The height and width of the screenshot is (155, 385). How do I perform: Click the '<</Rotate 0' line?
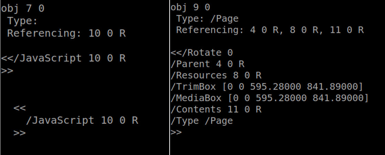click(x=202, y=53)
